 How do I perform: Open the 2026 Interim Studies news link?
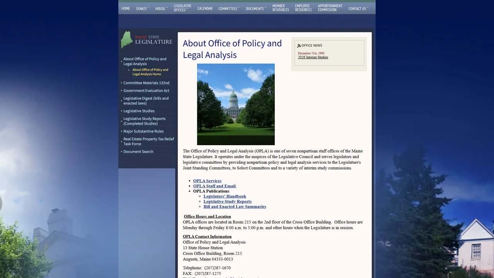click(313, 57)
